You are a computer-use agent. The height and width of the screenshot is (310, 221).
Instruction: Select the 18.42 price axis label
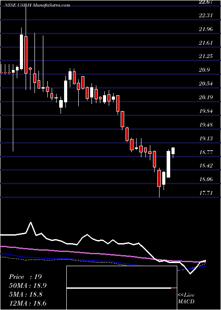point(206,166)
